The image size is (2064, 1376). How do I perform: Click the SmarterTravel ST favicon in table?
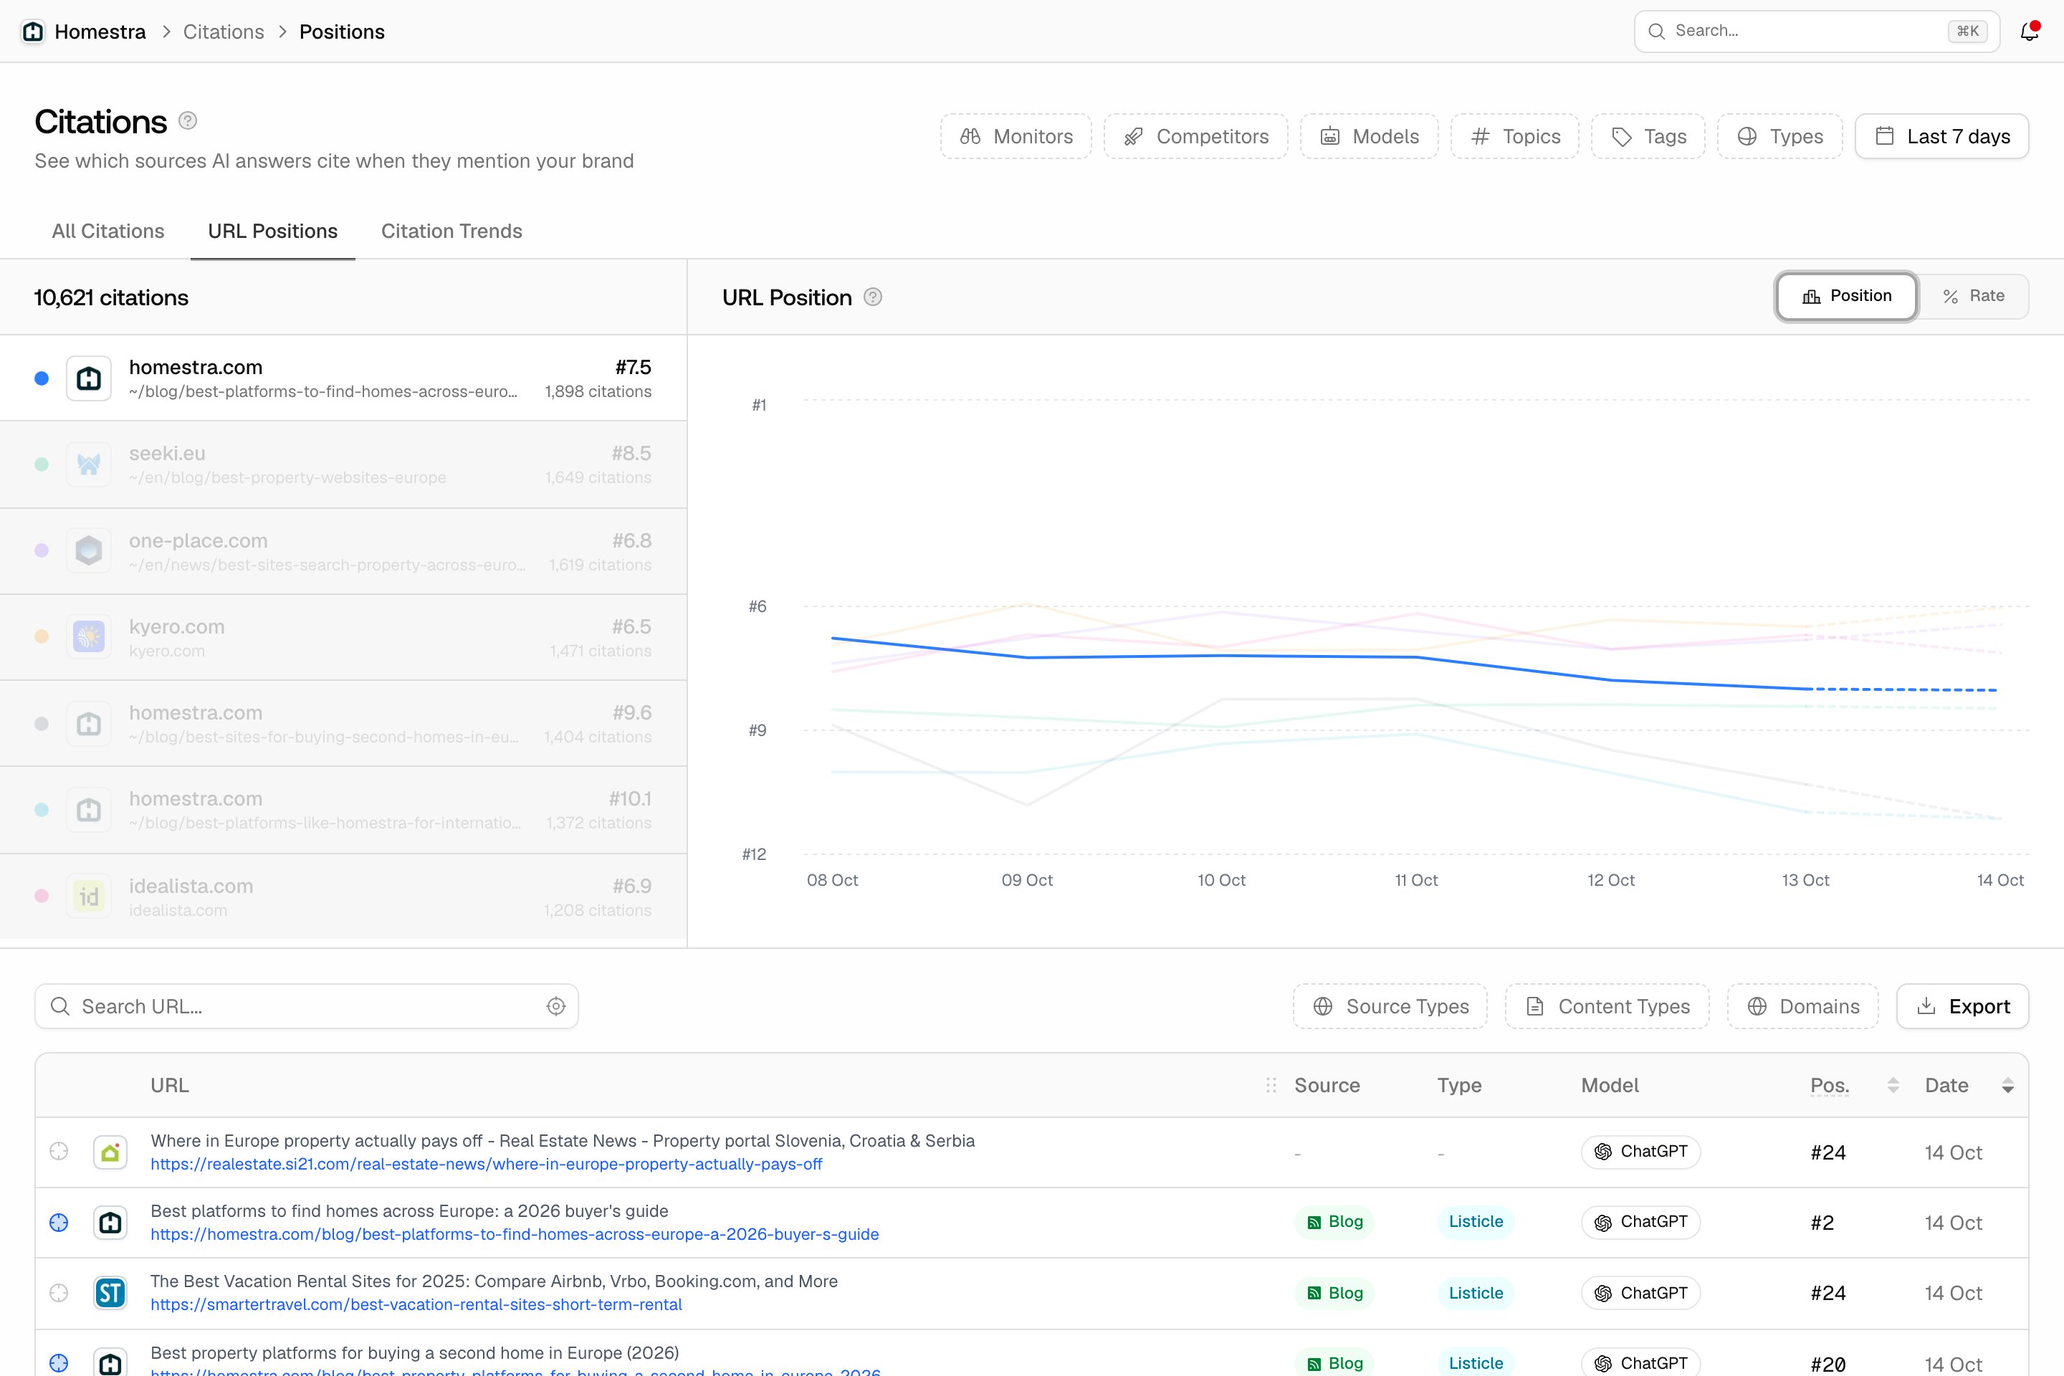(110, 1293)
